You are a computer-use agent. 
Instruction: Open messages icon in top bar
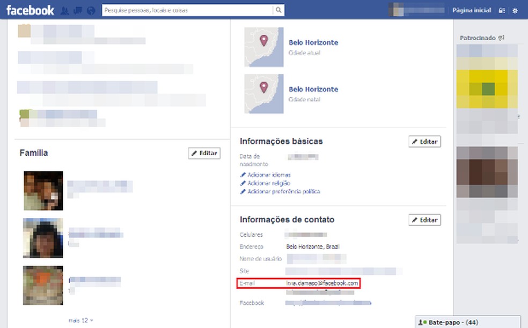pos(78,10)
